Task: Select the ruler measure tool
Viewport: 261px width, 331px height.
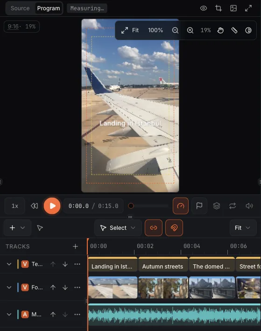Action: pyautogui.click(x=234, y=30)
